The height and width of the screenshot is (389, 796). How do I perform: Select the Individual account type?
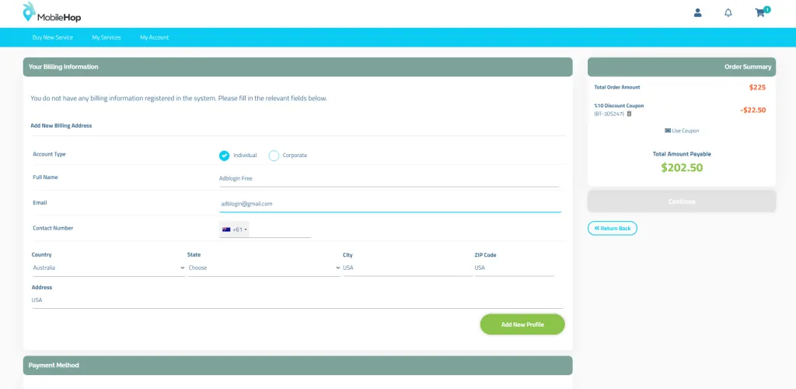225,156
